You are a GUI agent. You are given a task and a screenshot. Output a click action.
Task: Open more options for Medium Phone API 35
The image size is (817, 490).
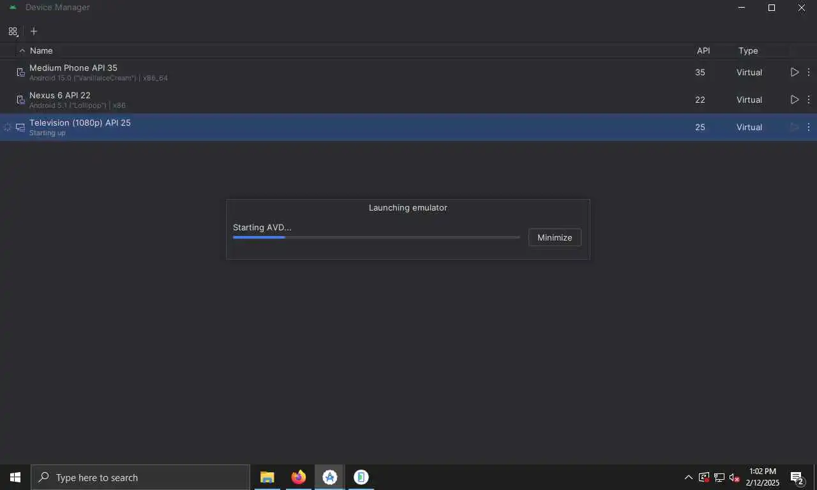point(809,72)
